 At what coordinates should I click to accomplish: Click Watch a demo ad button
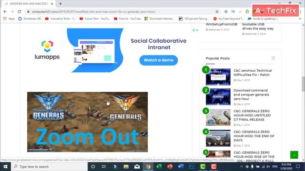click(159, 60)
